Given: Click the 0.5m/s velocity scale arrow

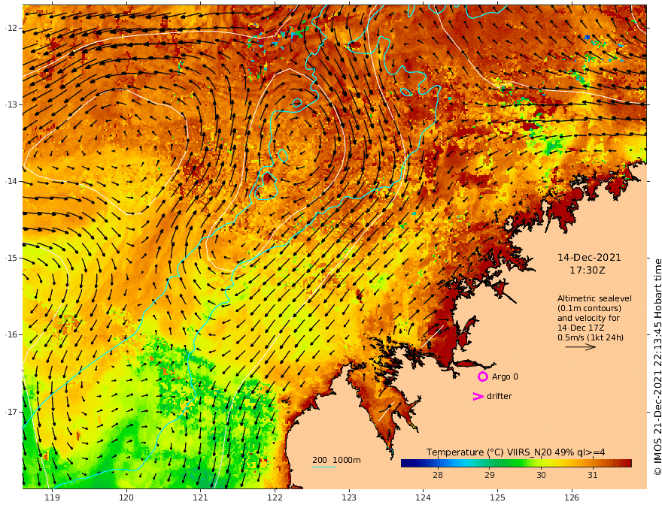Looking at the screenshot, I should click(x=581, y=347).
